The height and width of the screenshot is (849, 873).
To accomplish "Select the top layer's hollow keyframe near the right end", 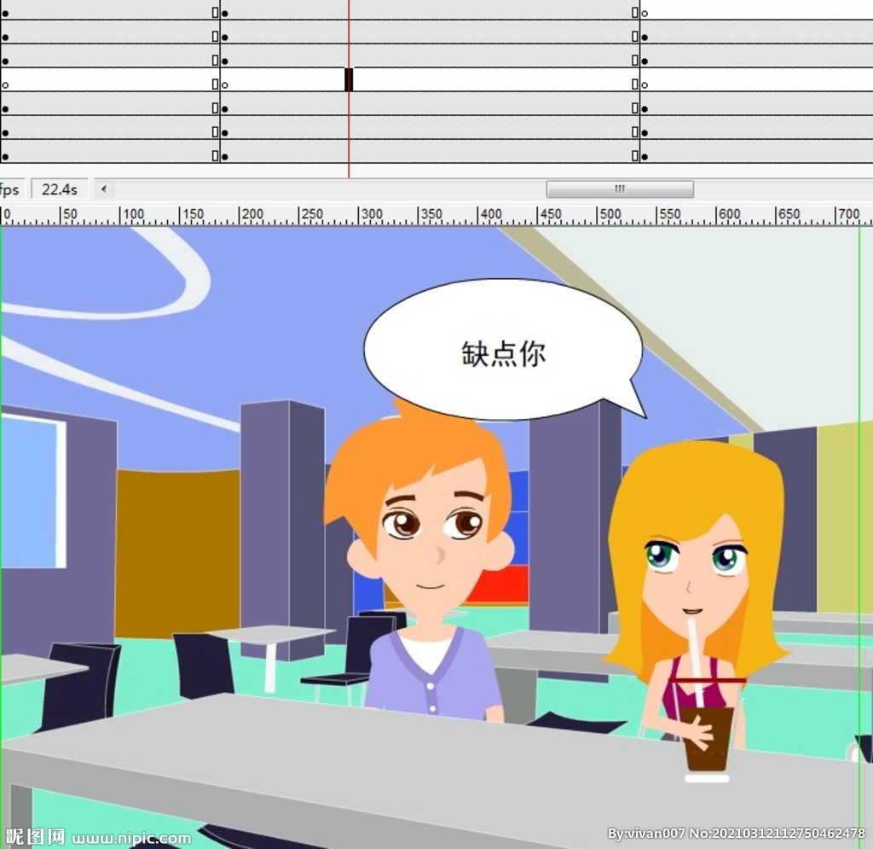I will [x=645, y=14].
